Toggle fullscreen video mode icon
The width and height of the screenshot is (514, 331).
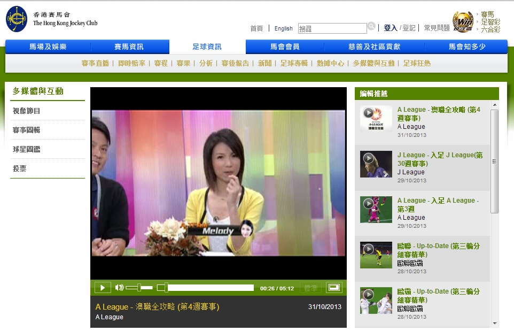(x=334, y=288)
